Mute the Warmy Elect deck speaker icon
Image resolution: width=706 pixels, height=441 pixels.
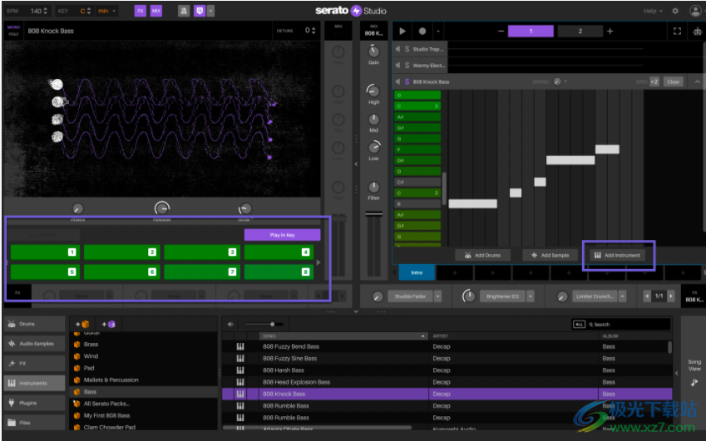[398, 65]
